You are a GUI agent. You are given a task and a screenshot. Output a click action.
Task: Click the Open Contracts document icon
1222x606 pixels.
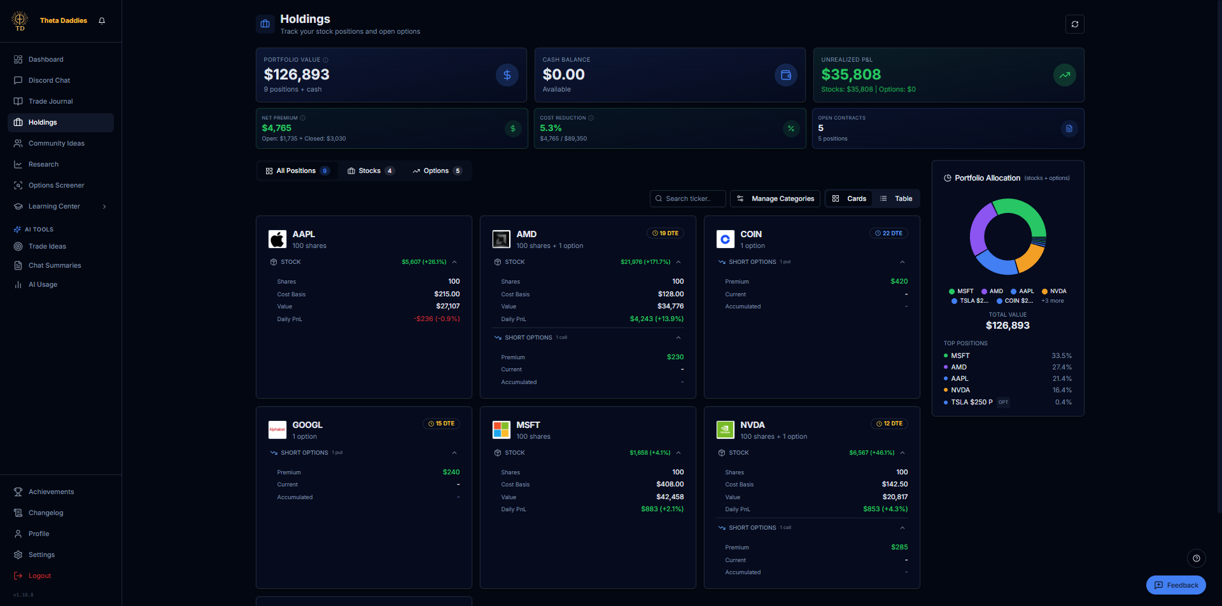click(x=1069, y=128)
